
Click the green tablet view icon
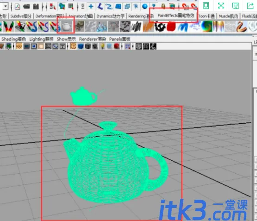click(206, 6)
